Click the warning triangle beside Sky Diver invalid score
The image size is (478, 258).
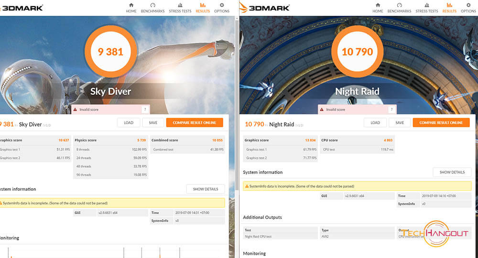[x=75, y=109]
